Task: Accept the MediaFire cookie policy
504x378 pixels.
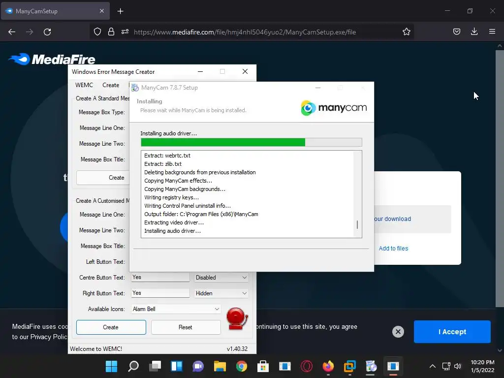Action: pyautogui.click(x=452, y=332)
